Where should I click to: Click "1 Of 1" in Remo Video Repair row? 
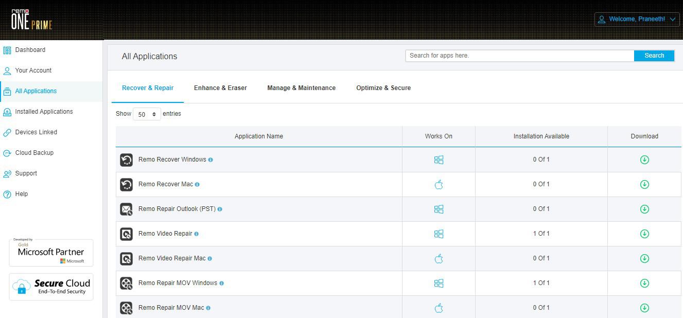[x=541, y=234]
